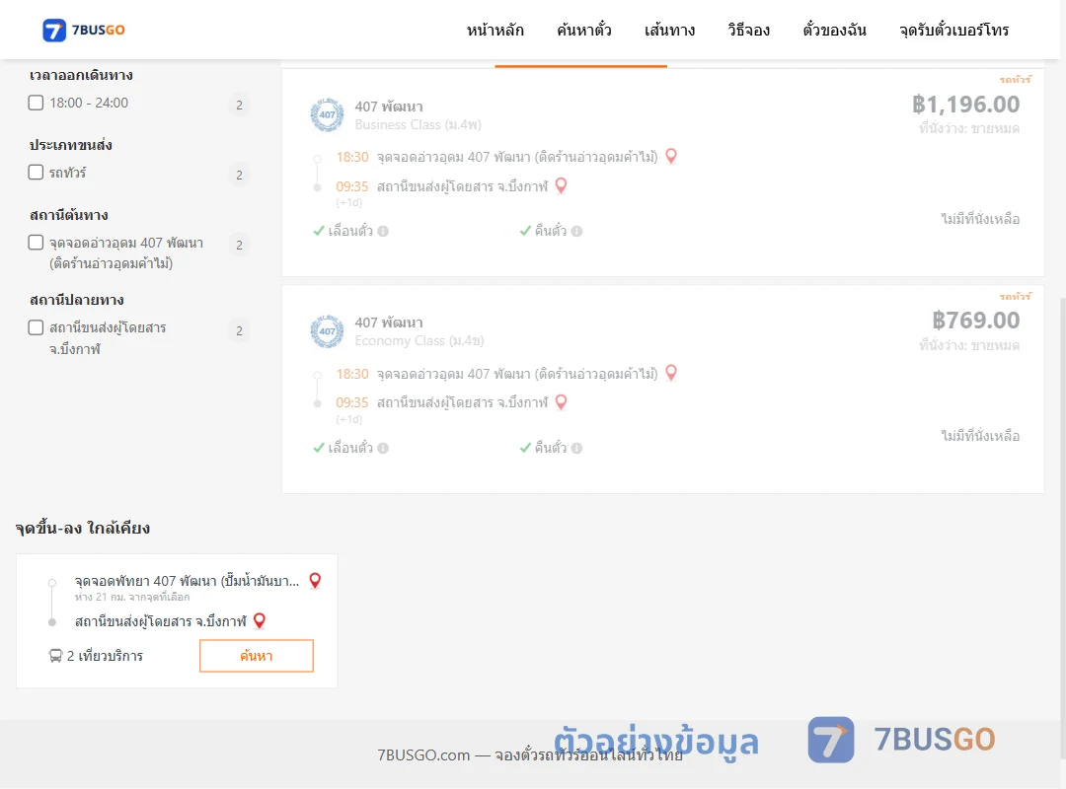Click ไม่มีที่นั่งเหลือ on the Economy Class card
The image size is (1066, 789).
(980, 436)
